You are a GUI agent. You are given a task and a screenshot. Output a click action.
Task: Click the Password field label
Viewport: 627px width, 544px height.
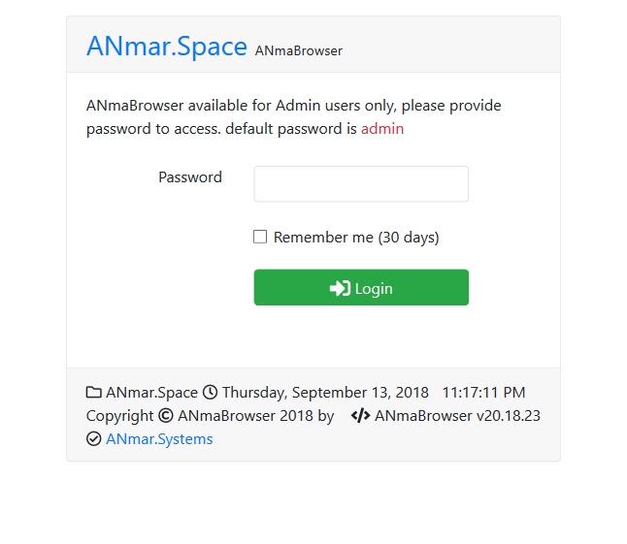190,177
